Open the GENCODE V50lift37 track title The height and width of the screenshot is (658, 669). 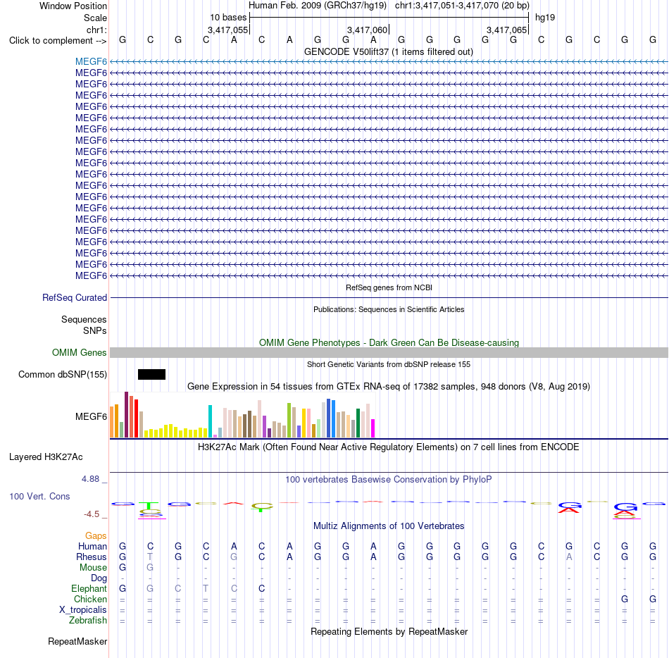click(x=388, y=51)
